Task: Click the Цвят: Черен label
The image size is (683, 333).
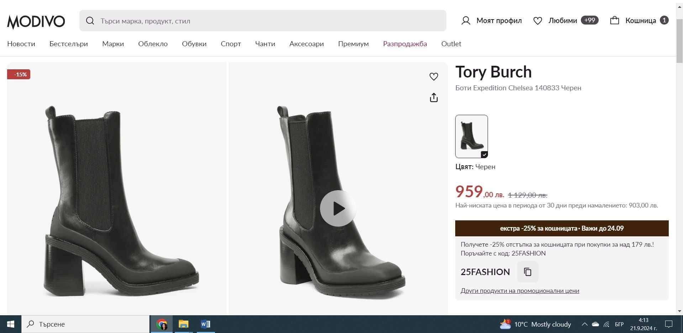Action: pyautogui.click(x=475, y=167)
